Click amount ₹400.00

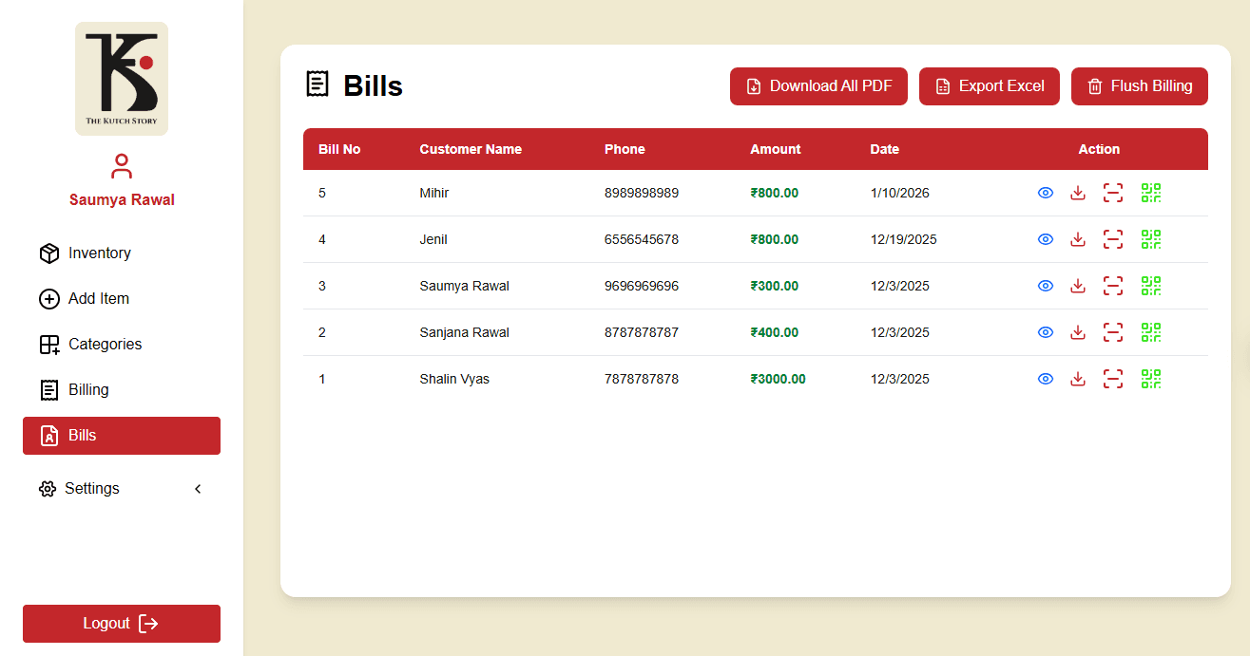tap(775, 332)
